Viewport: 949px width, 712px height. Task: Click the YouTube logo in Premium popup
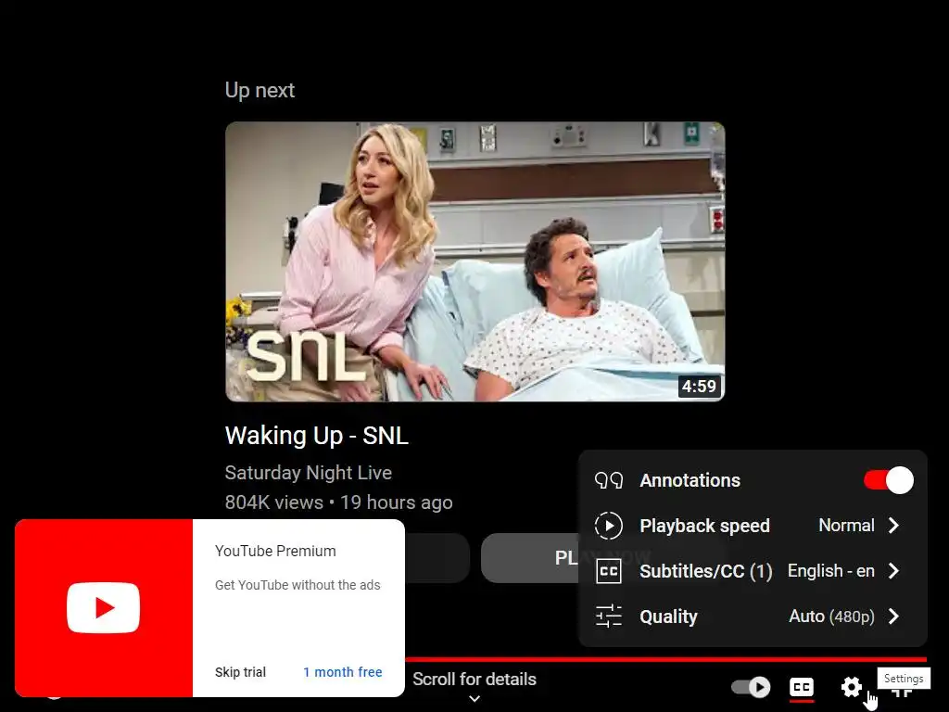click(x=104, y=608)
